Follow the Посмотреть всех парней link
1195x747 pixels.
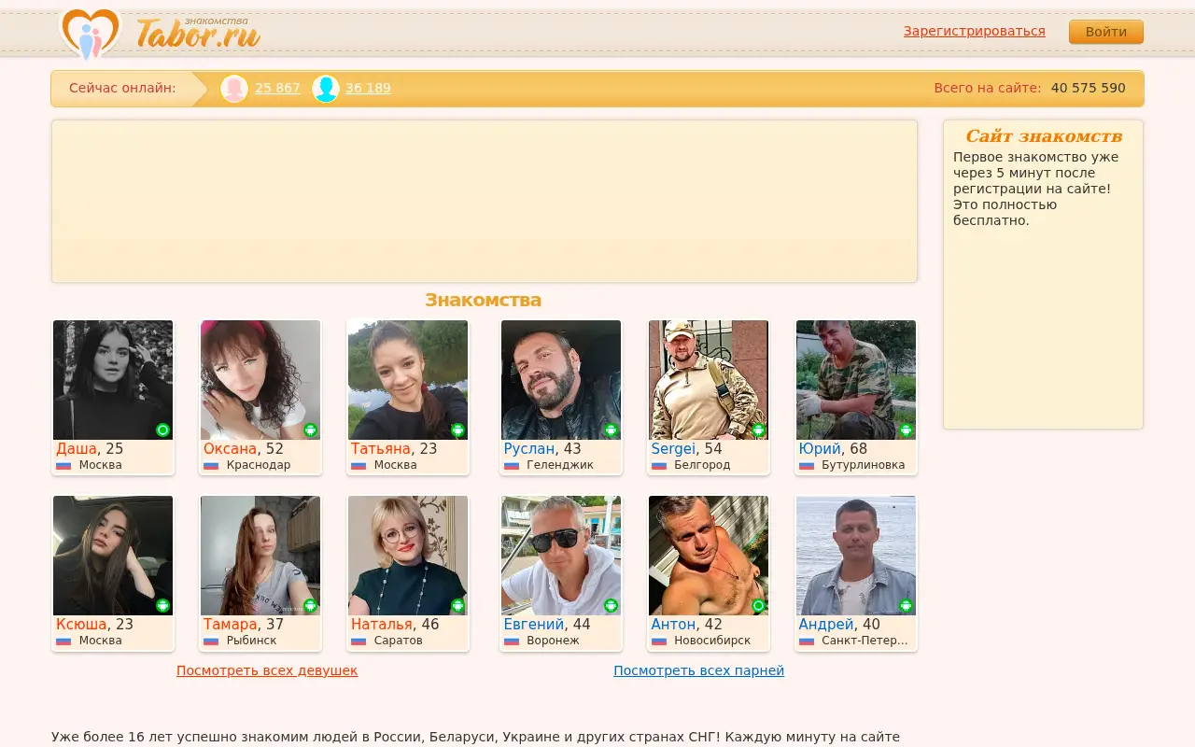tap(698, 670)
